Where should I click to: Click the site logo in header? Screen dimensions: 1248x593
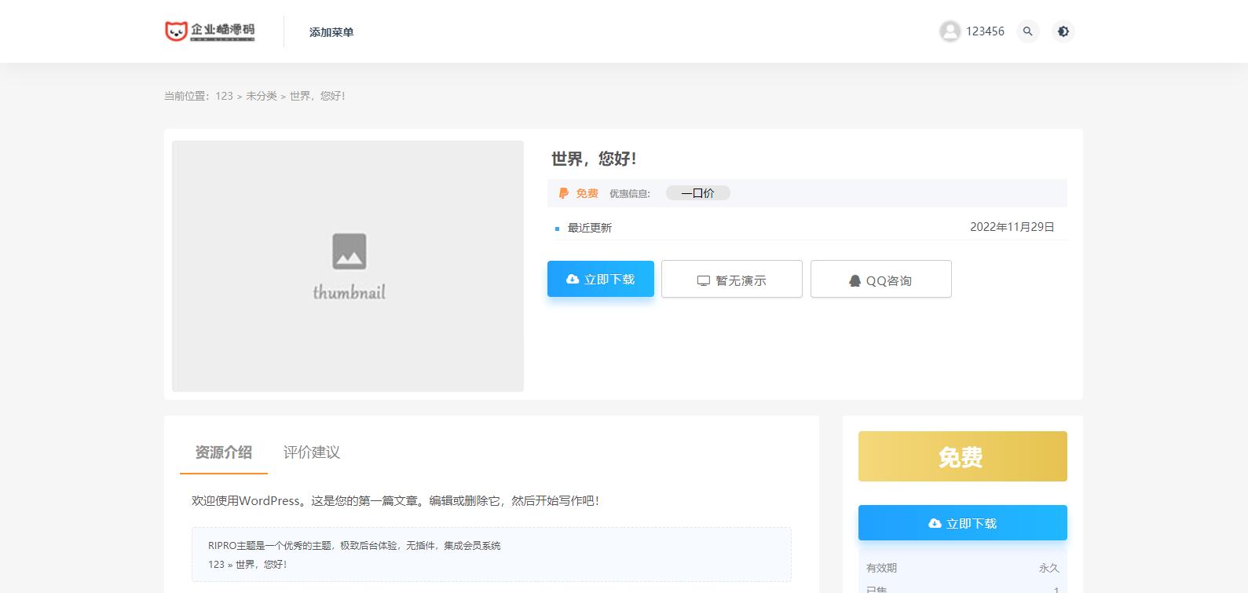[x=210, y=31]
